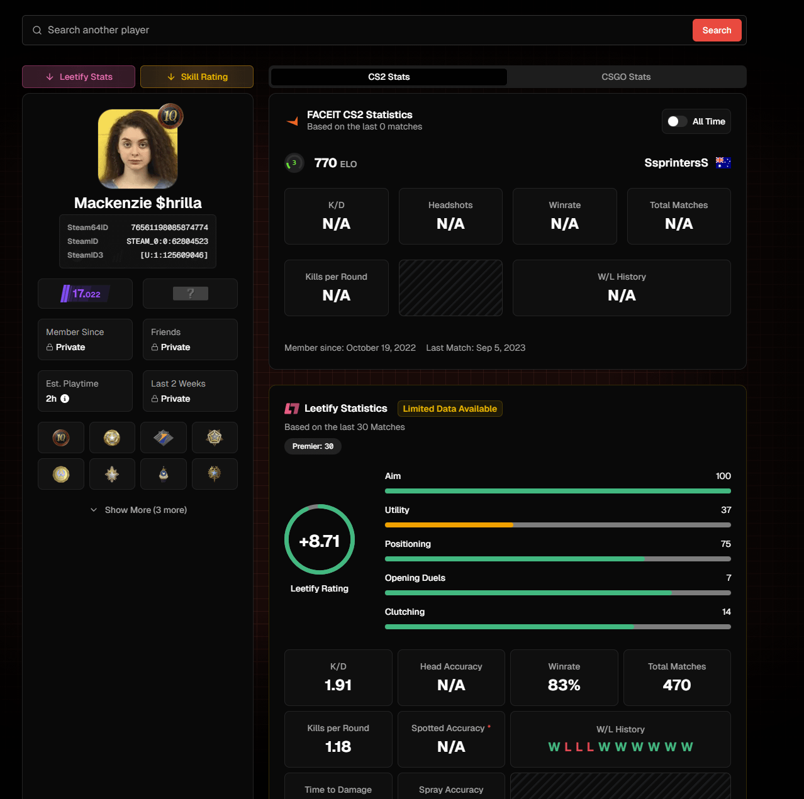The width and height of the screenshot is (804, 799).
Task: Expand Show More (3 more) medals
Action: click(138, 510)
